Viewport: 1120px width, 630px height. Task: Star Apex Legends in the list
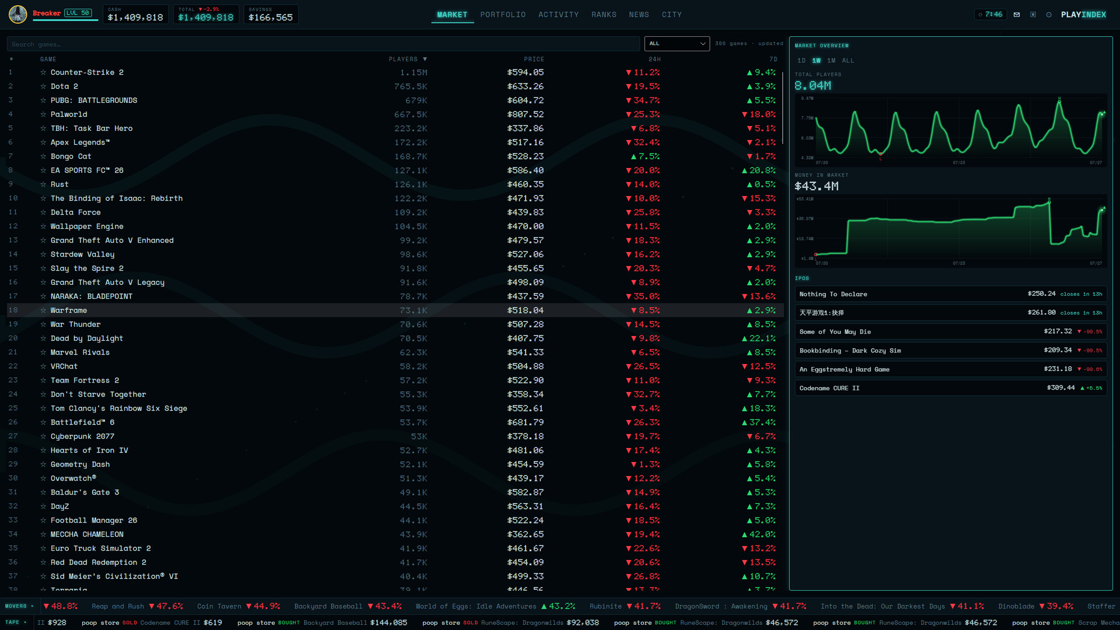tap(43, 142)
